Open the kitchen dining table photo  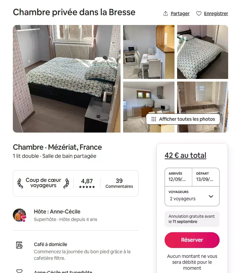pyautogui.click(x=149, y=52)
